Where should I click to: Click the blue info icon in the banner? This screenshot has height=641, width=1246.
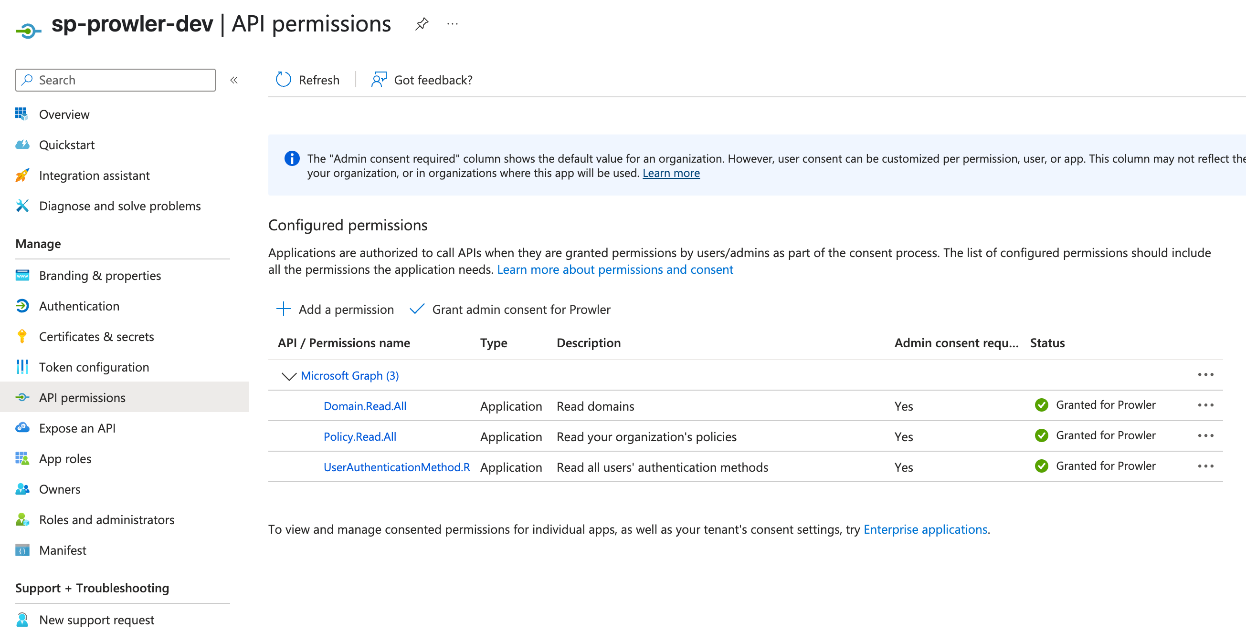pyautogui.click(x=292, y=158)
